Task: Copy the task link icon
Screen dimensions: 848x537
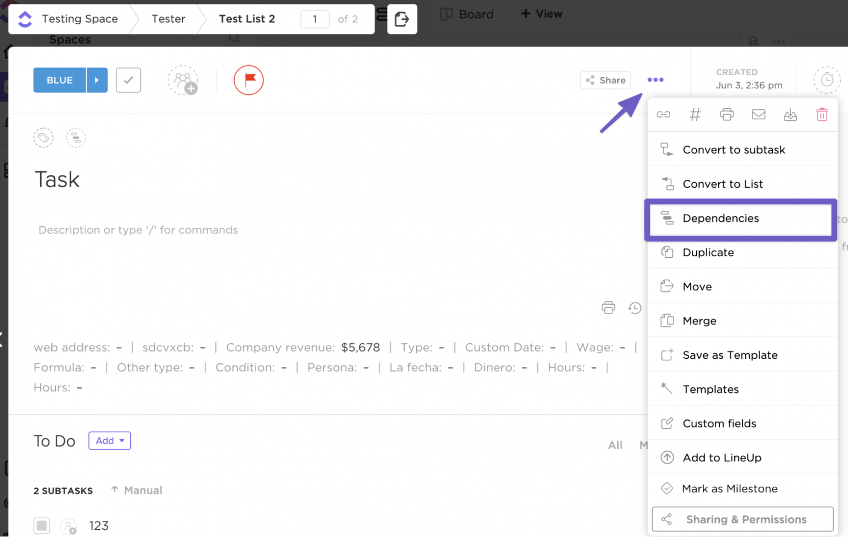Action: coord(664,114)
